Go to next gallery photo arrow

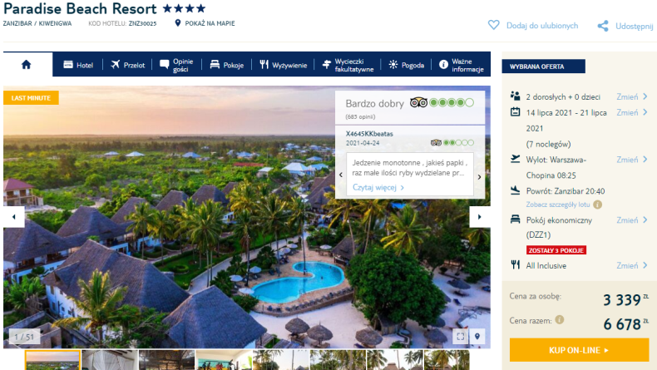[480, 217]
